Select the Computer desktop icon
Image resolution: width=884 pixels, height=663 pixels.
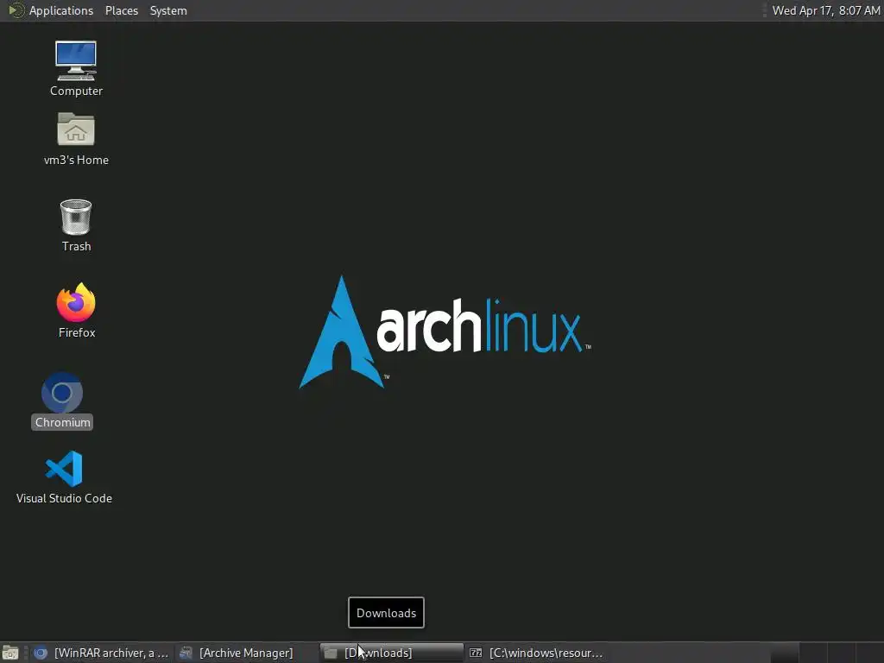tap(76, 61)
